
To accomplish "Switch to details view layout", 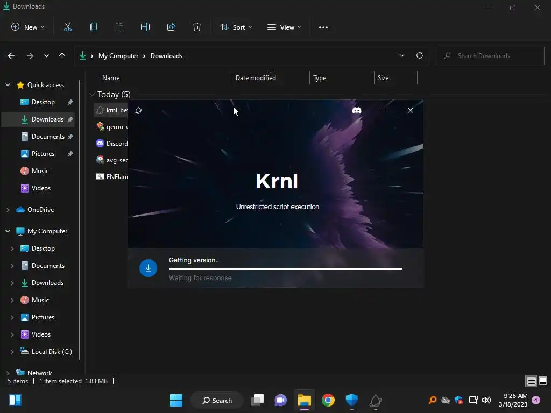I will 531,381.
